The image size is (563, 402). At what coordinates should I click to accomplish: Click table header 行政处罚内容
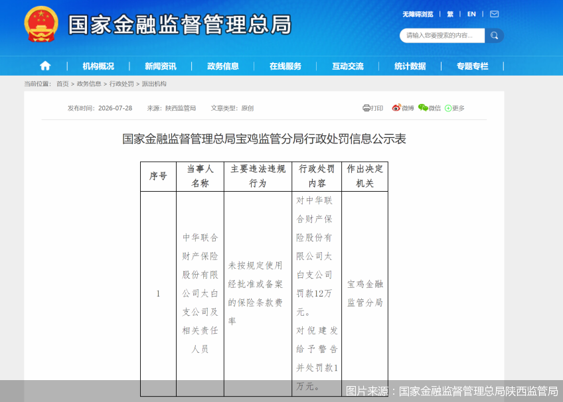click(x=317, y=176)
